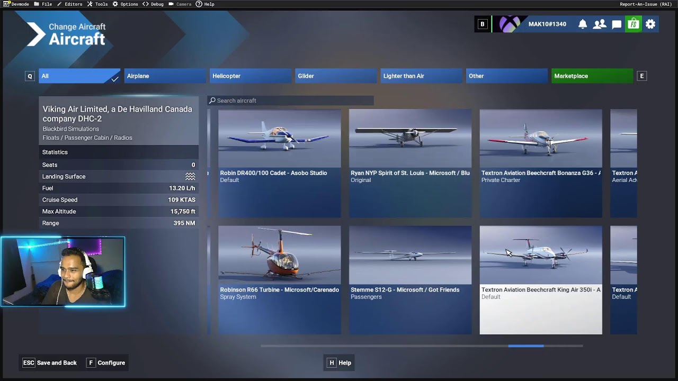Open the Editors menu
Screen dimensions: 678x381
point(69,4)
